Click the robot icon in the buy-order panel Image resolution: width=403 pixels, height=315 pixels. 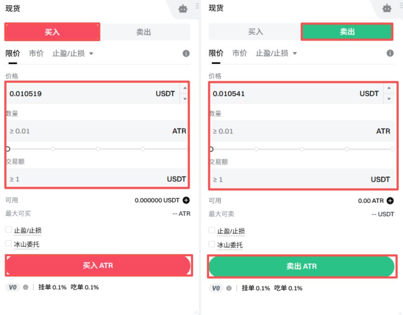click(x=183, y=8)
